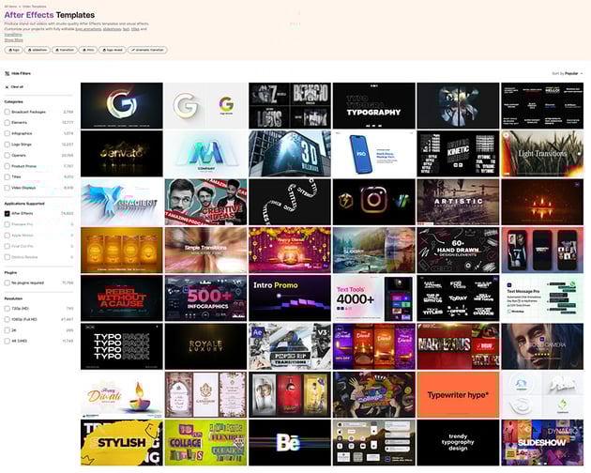Image resolution: width=591 pixels, height=473 pixels.
Task: Click the Hide Filters icon
Action: [7, 73]
